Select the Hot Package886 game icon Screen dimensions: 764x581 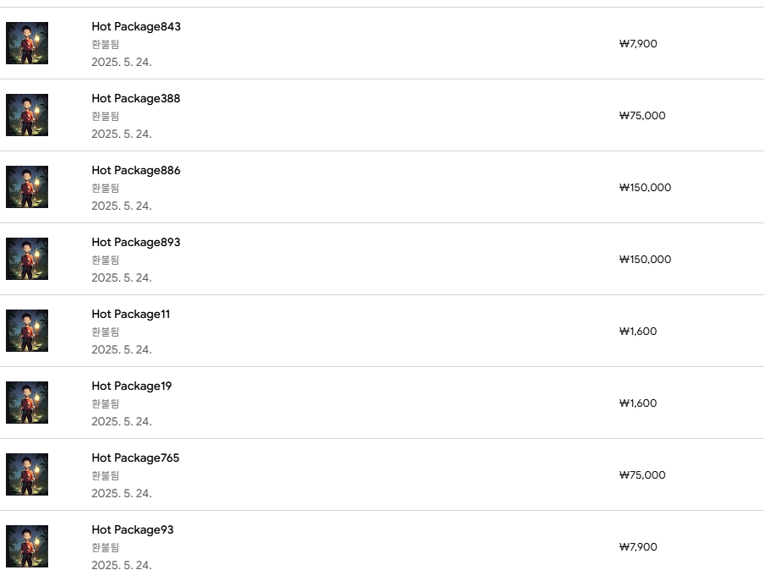(x=27, y=187)
